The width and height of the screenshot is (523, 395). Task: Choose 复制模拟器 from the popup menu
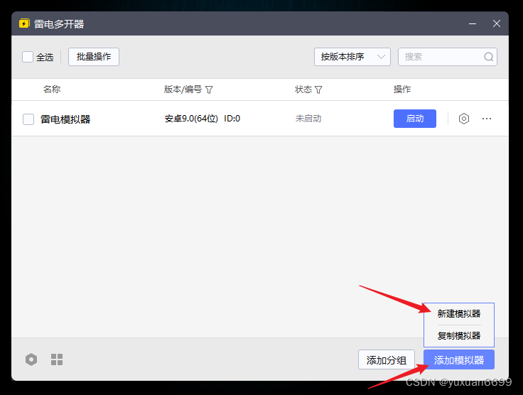tap(458, 335)
